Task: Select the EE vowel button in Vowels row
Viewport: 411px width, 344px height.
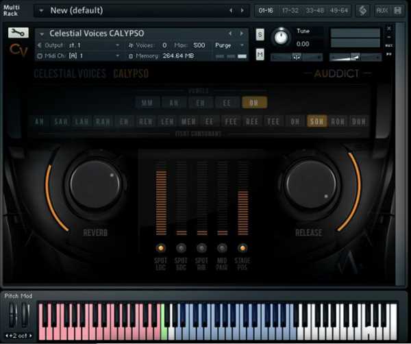Action: click(x=227, y=103)
